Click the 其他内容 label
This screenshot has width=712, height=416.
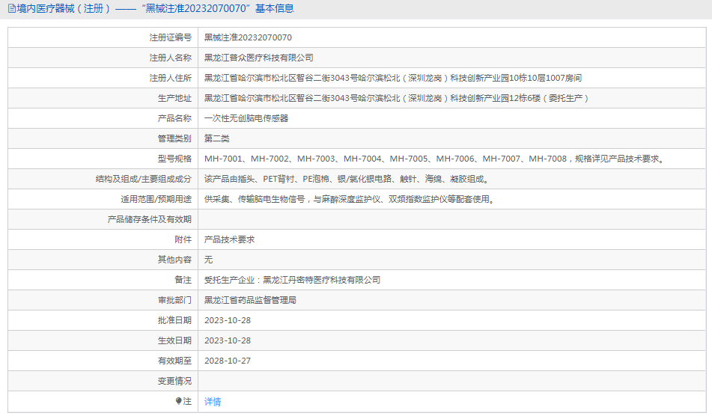coord(175,260)
